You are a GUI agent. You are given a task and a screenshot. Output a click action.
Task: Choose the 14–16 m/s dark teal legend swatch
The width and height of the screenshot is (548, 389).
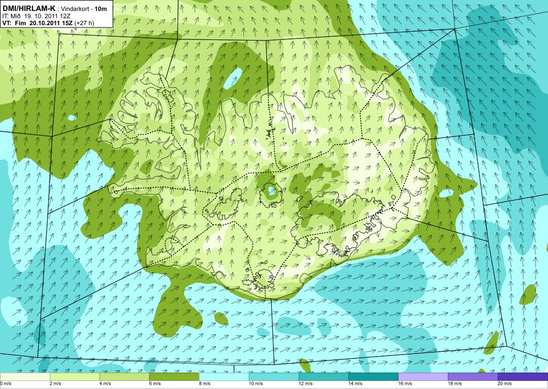(x=373, y=377)
